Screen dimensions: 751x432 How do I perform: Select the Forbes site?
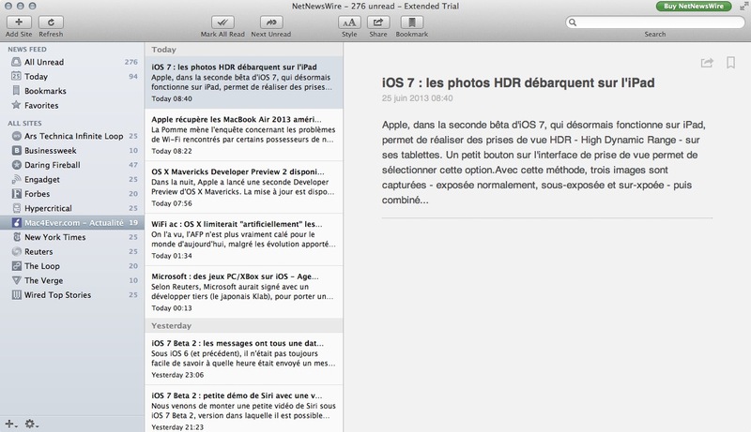[x=72, y=194]
